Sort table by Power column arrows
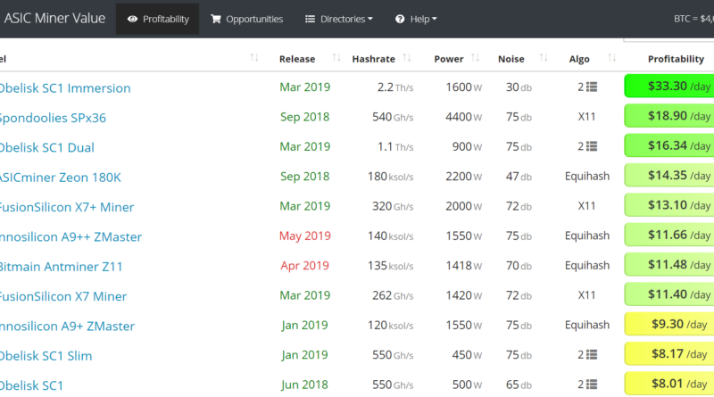 [475, 58]
